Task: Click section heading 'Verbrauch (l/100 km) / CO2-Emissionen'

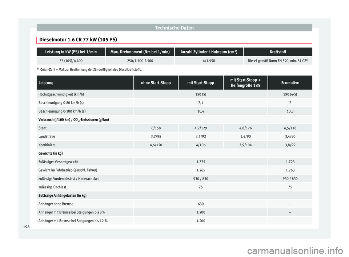Action: coord(74,120)
